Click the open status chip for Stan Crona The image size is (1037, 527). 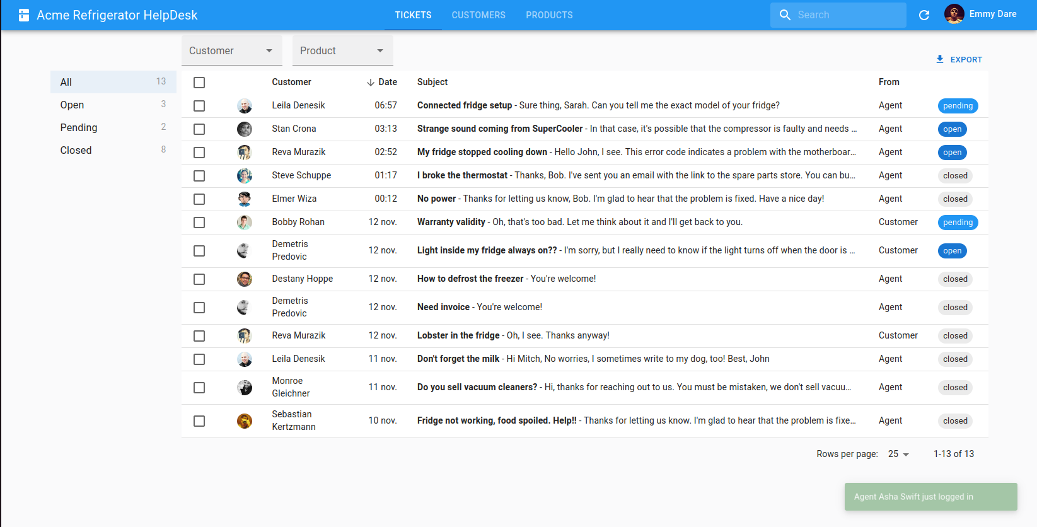coord(952,129)
